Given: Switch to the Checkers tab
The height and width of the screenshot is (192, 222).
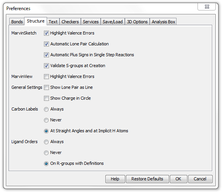Looking at the screenshot, I should coord(70,22).
